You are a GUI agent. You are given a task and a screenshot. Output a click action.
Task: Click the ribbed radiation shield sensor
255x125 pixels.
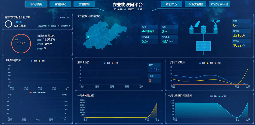[x=204, y=29]
